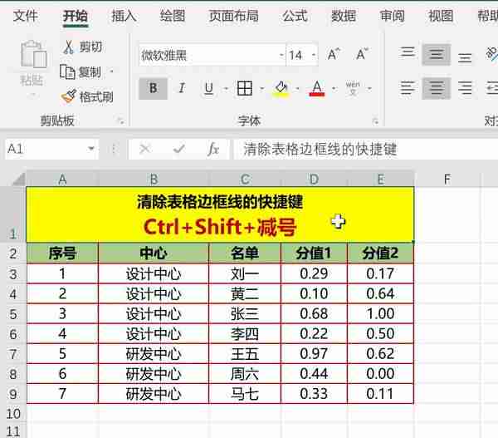Click the Paste clipboard icon
This screenshot has width=498, height=438.
pyautogui.click(x=33, y=54)
